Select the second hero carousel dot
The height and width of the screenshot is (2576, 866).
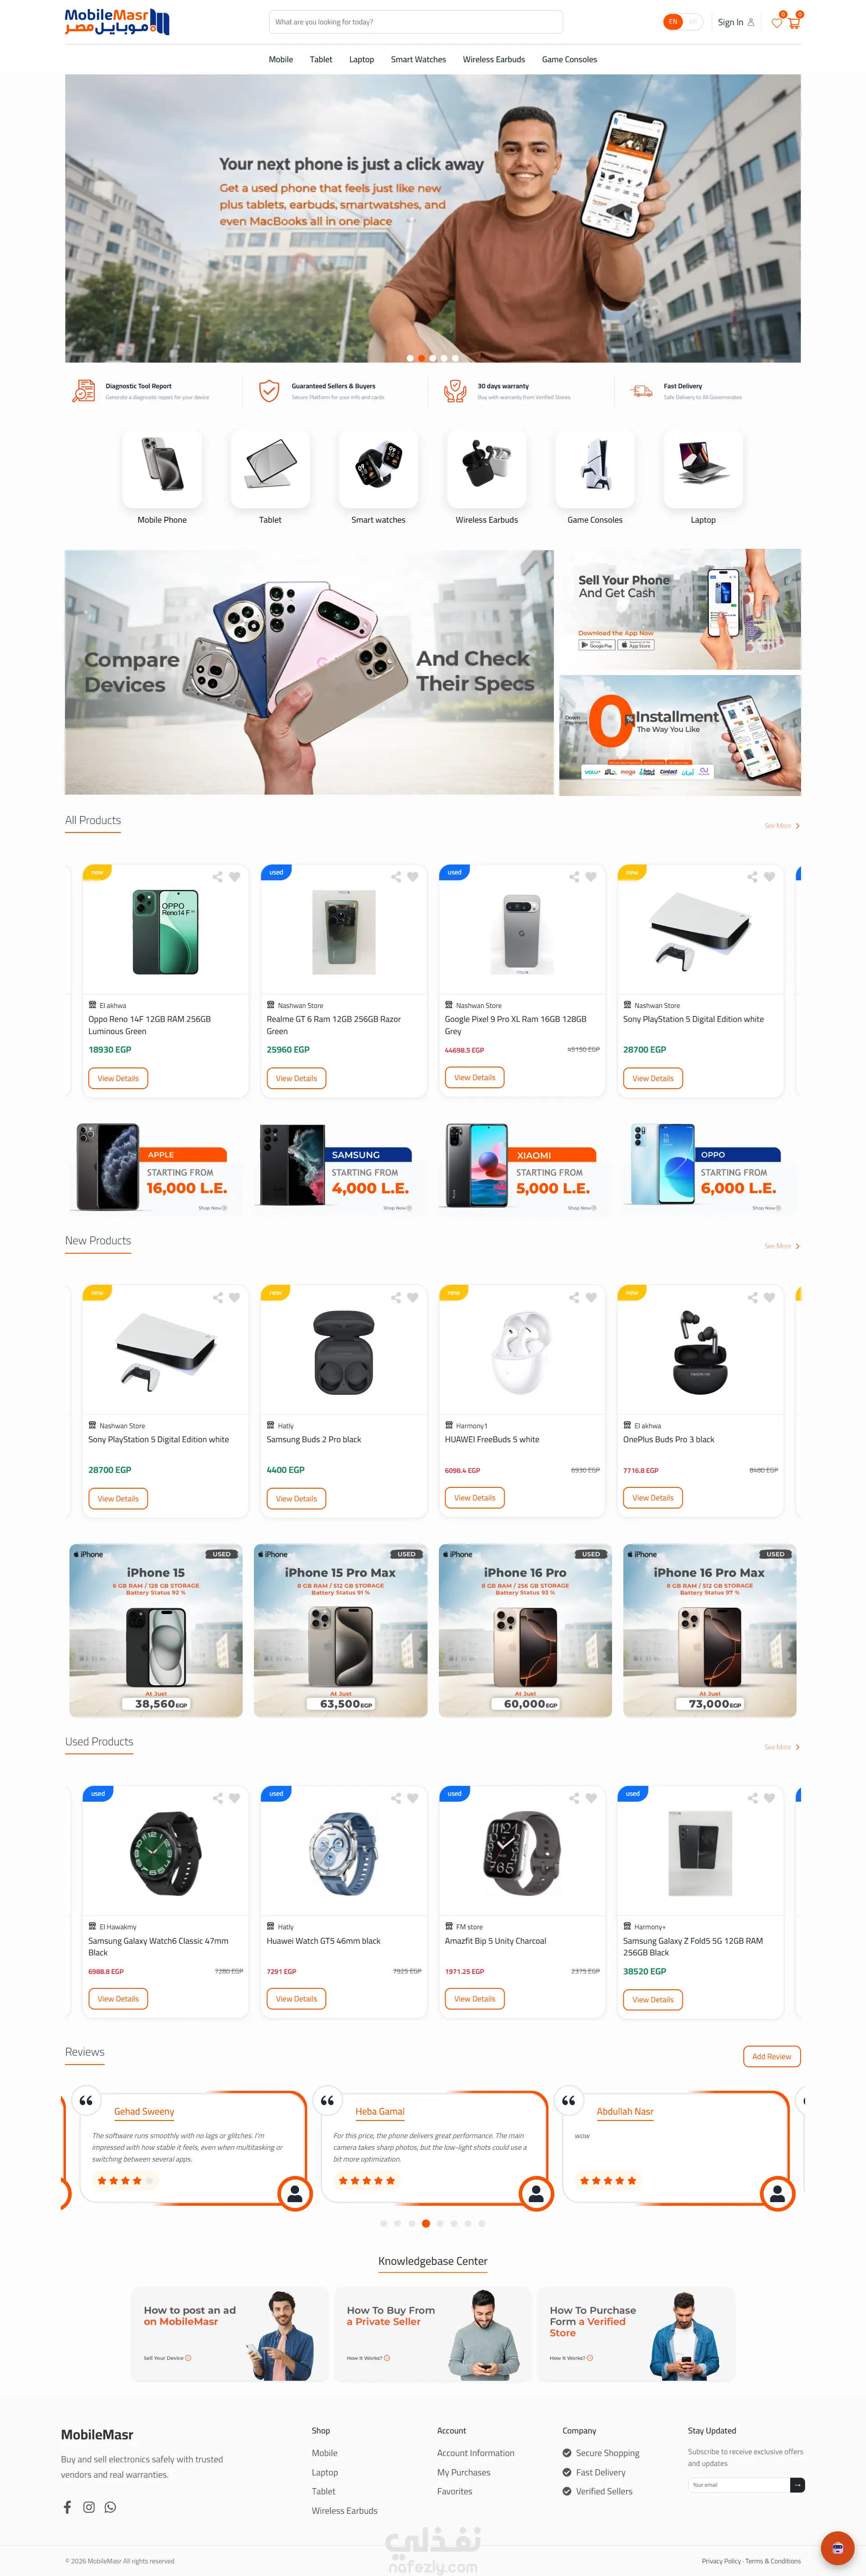click(421, 358)
